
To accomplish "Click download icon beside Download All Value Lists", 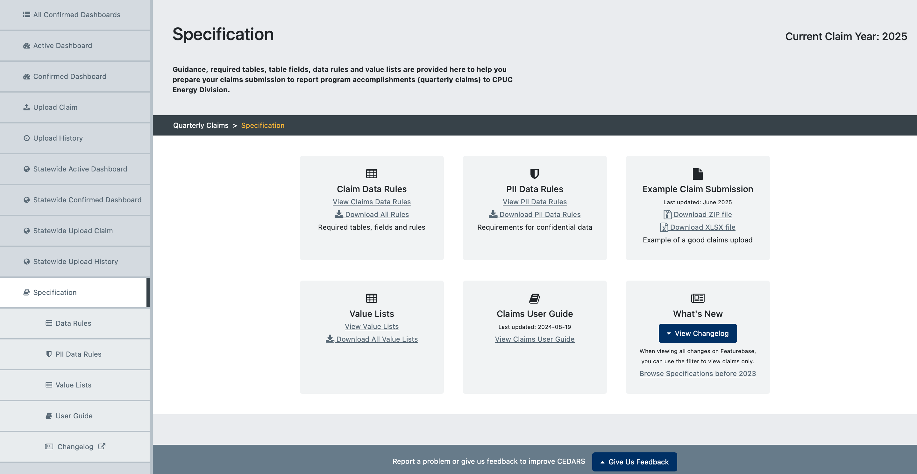I will (x=330, y=339).
